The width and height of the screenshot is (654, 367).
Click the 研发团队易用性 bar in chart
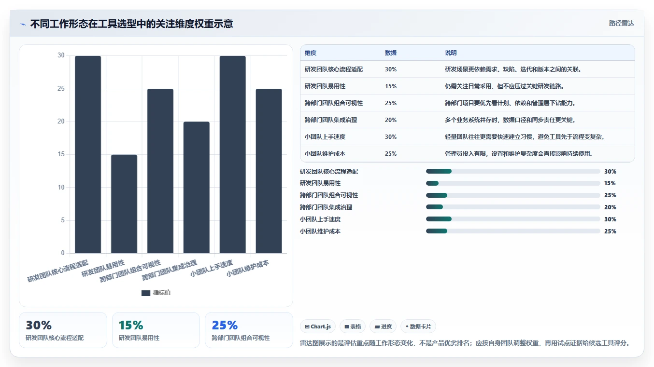(x=124, y=204)
